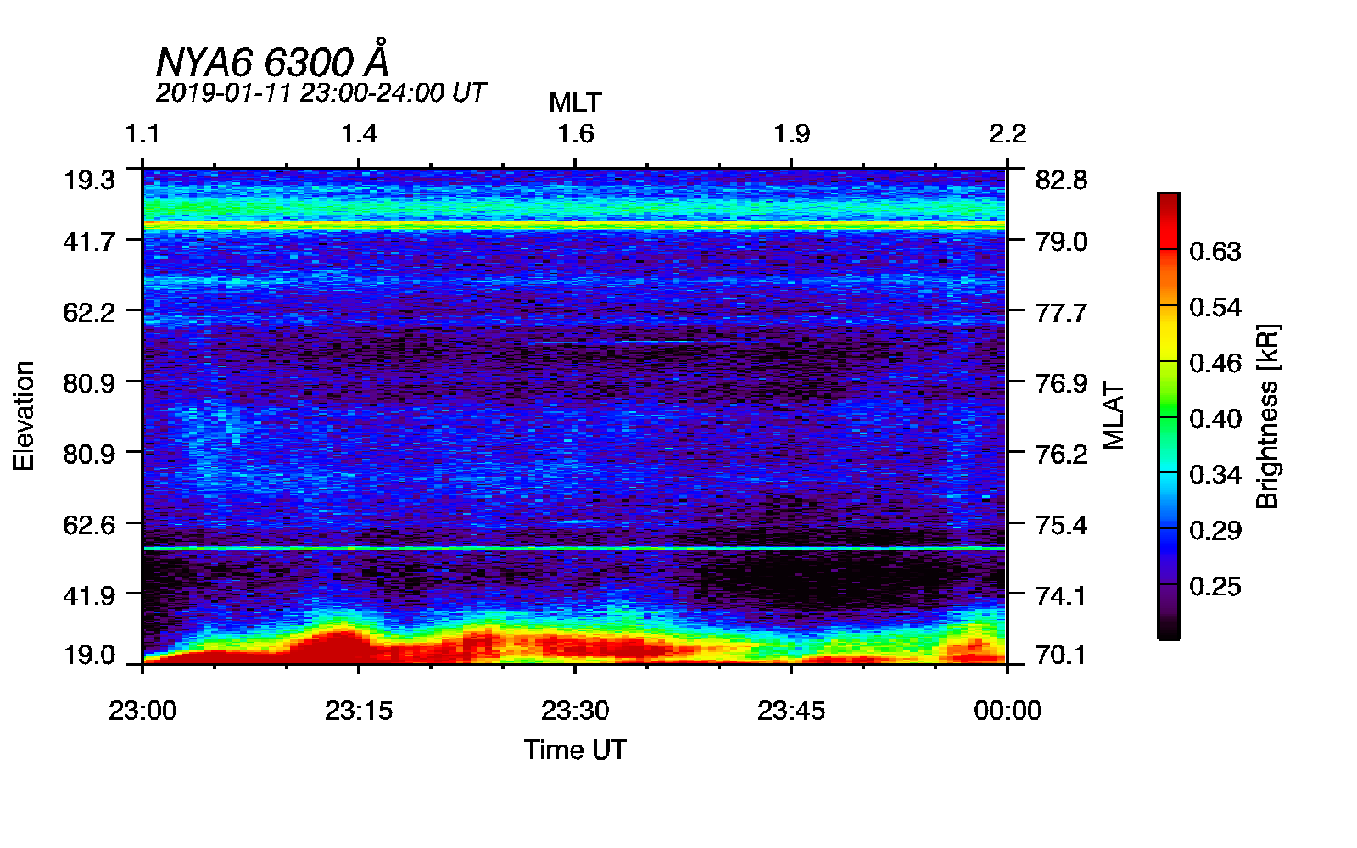This screenshot has width=1357, height=848.
Task: Click the rainbow brightness colorbar
Action: pyautogui.click(x=1169, y=416)
